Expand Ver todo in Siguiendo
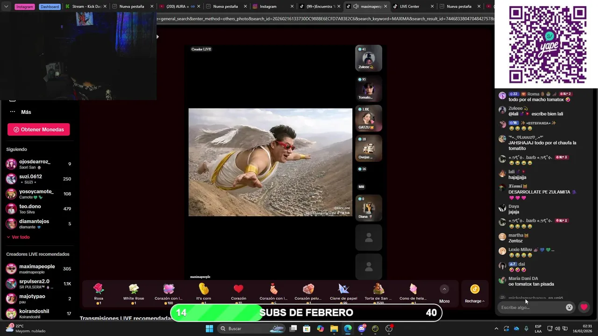 pos(18,237)
